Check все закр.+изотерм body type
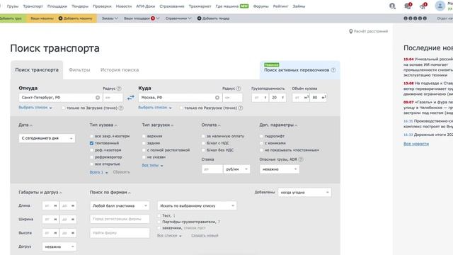This screenshot has height=255, width=453. (x=91, y=136)
